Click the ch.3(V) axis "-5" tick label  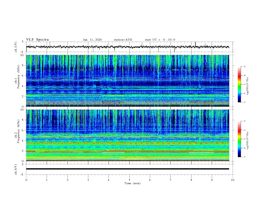click(x=22, y=175)
